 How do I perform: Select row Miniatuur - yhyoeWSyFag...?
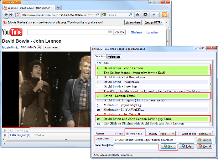click(152, 105)
